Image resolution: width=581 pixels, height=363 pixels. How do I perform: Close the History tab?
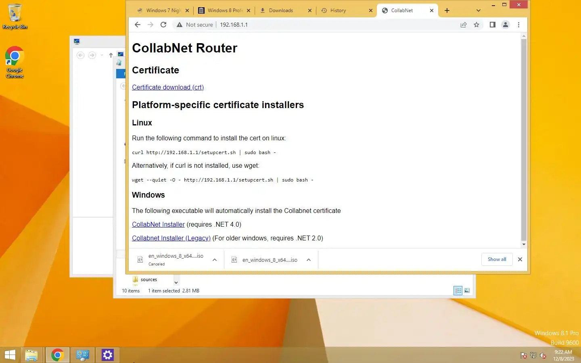(x=371, y=10)
